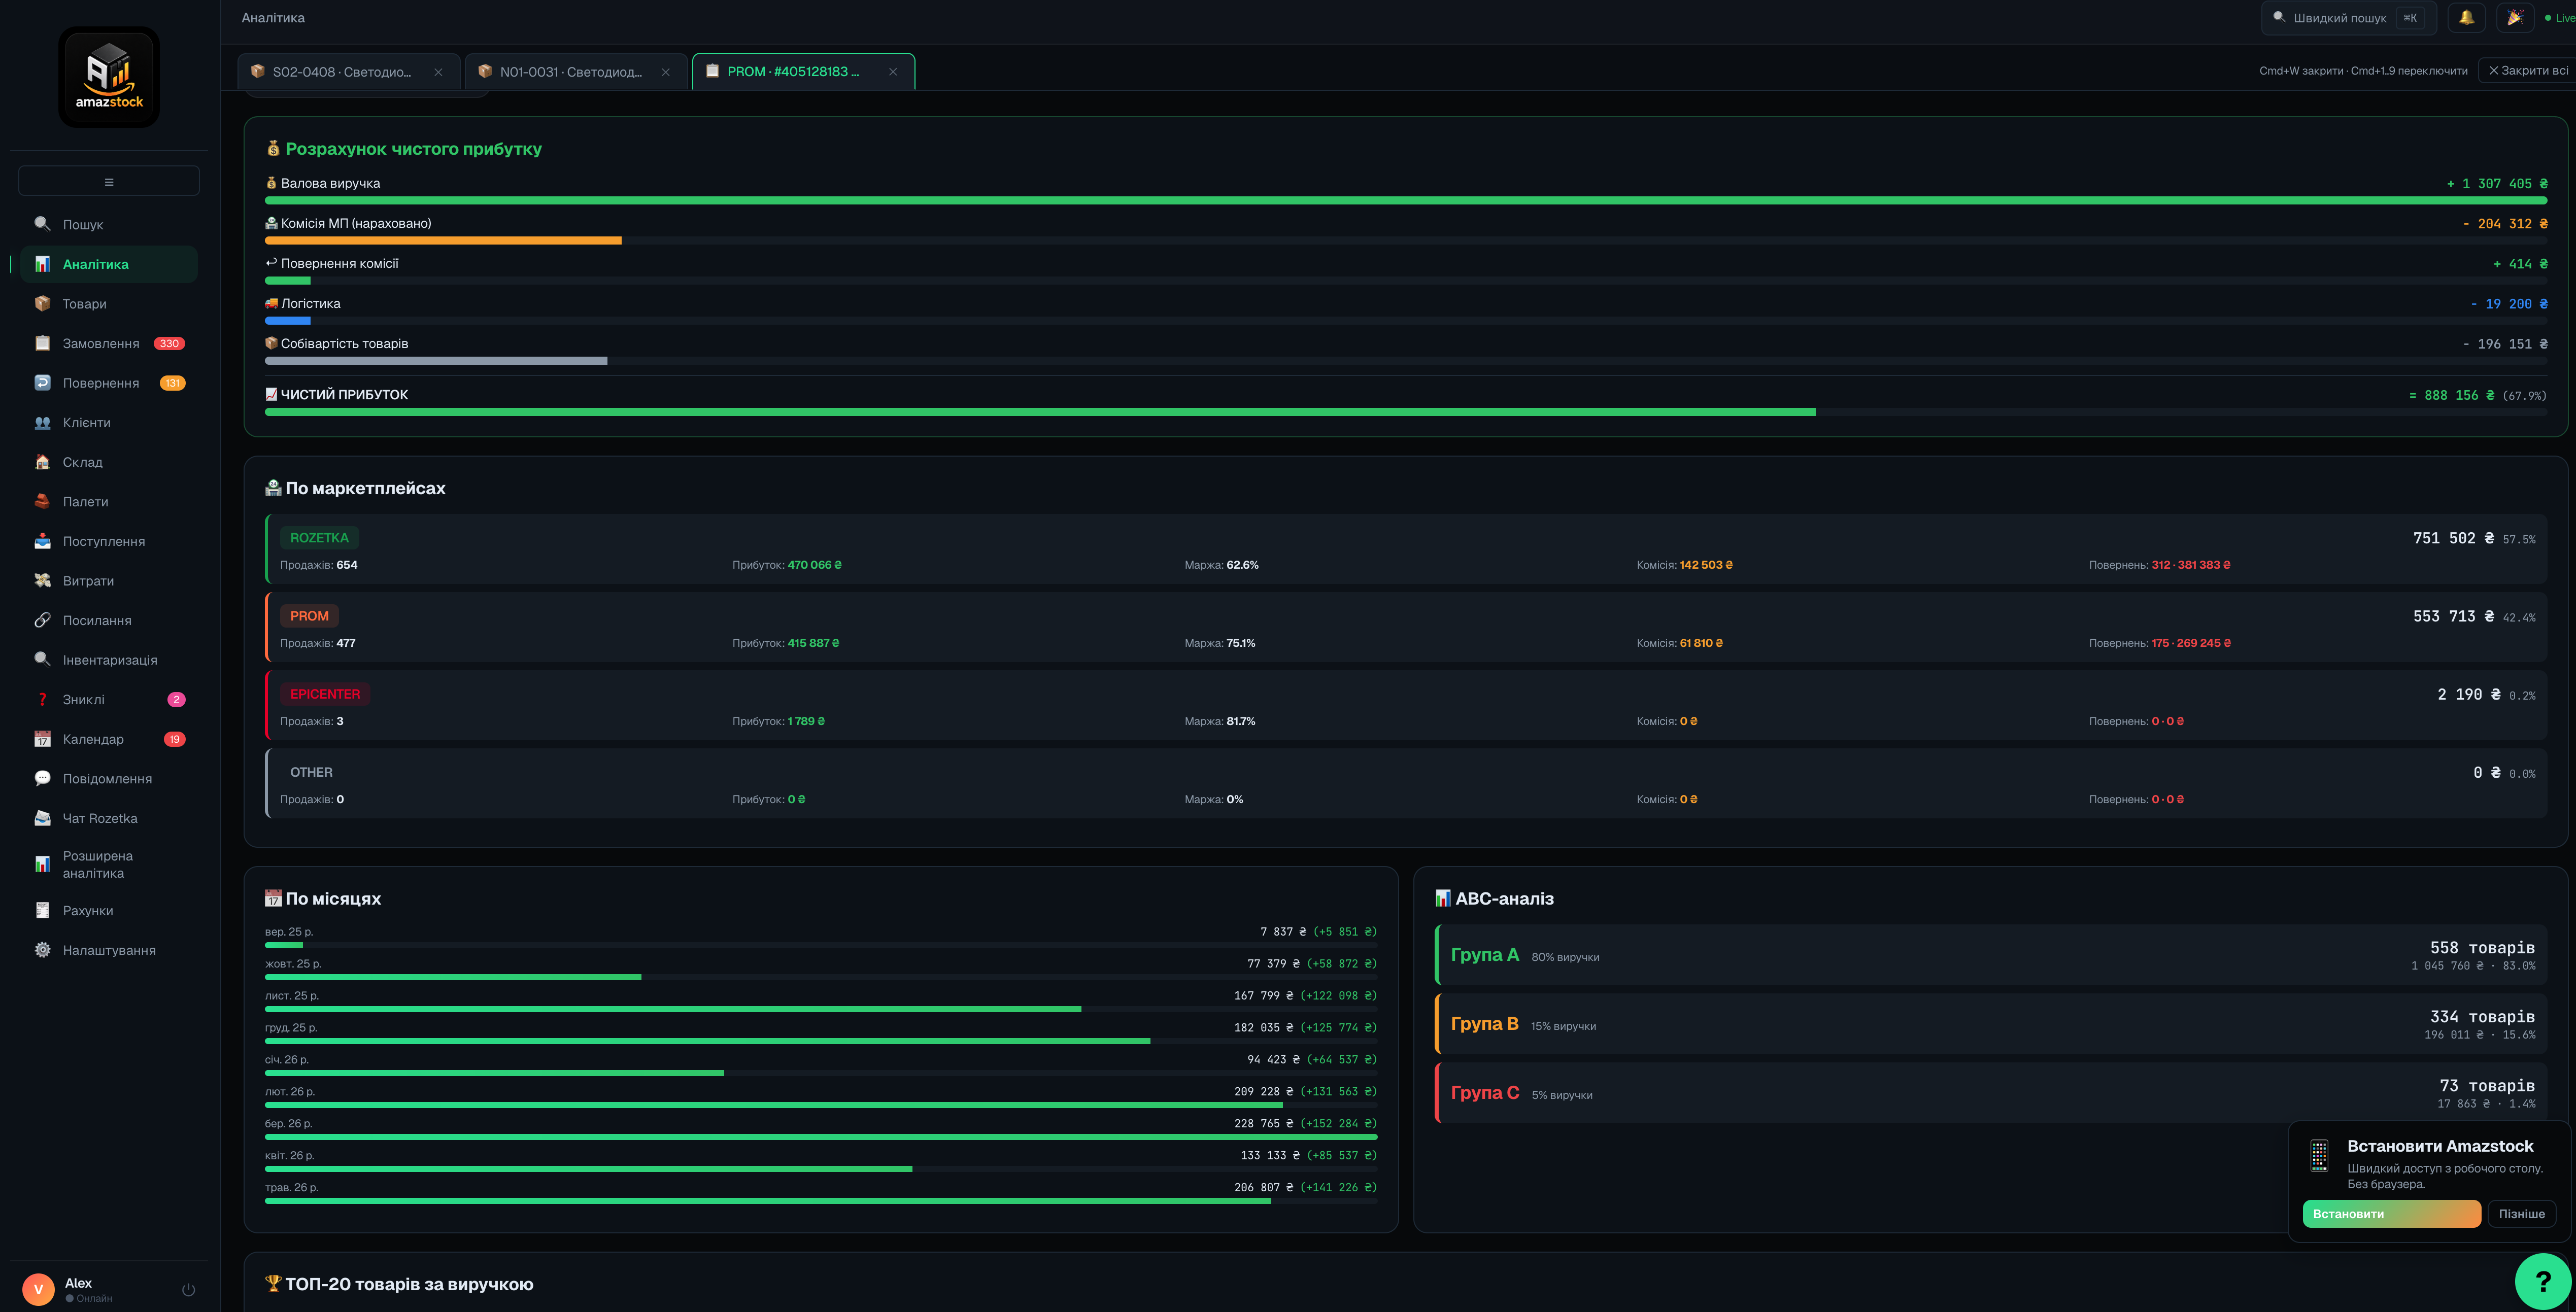Click the Комісія МП orange progress bar
This screenshot has width=2576, height=1312.
click(443, 241)
